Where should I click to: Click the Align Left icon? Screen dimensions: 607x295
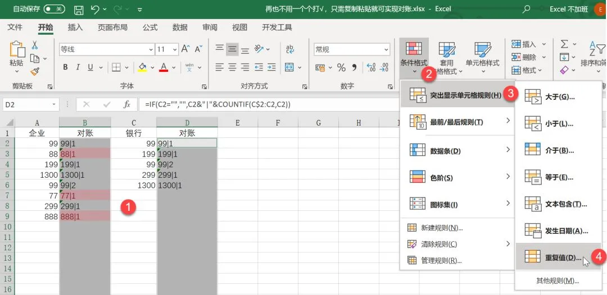(x=220, y=67)
